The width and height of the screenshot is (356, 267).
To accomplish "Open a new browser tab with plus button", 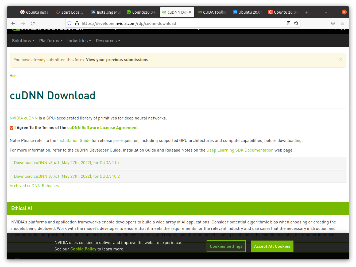I will (x=306, y=12).
